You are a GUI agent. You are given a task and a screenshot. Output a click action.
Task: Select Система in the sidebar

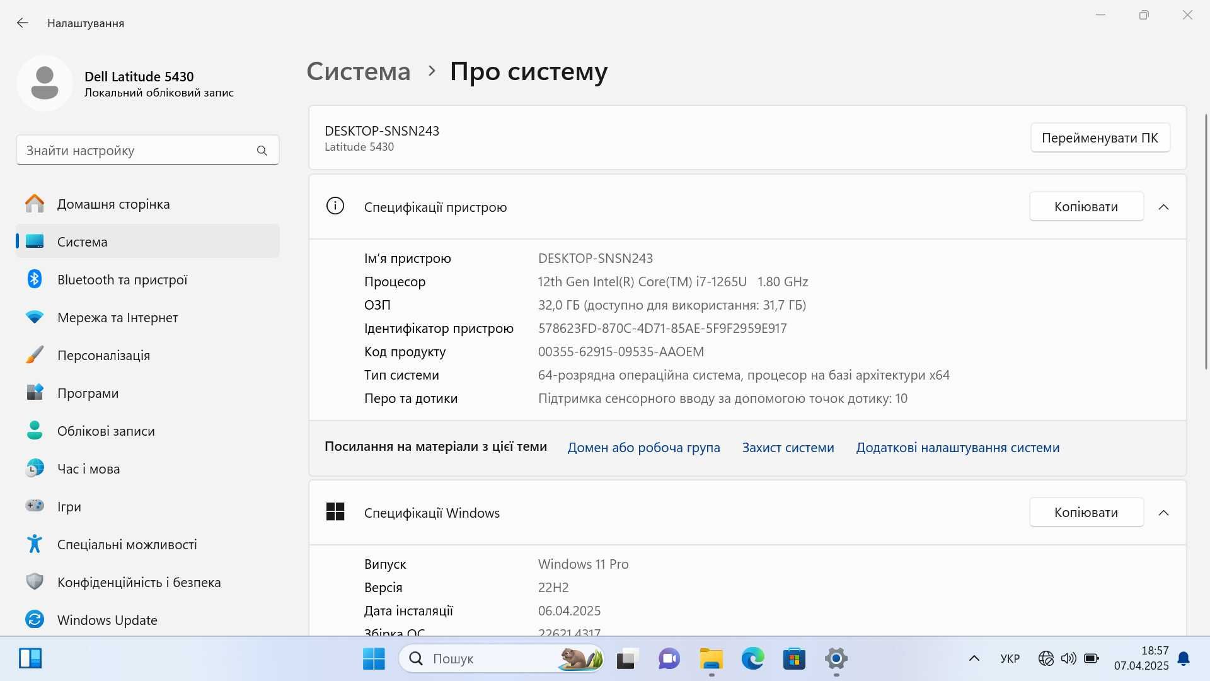pos(147,242)
